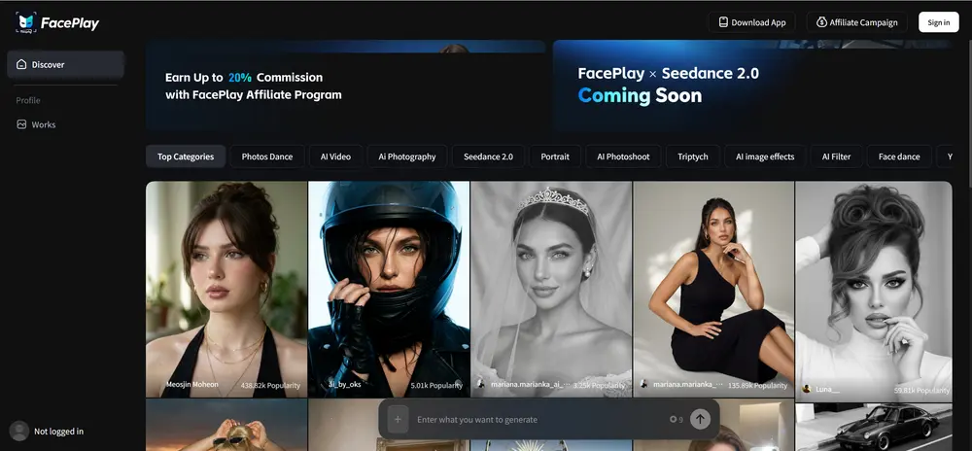Click avatar on tiara bride card
This screenshot has width=972, height=451.
tap(480, 385)
